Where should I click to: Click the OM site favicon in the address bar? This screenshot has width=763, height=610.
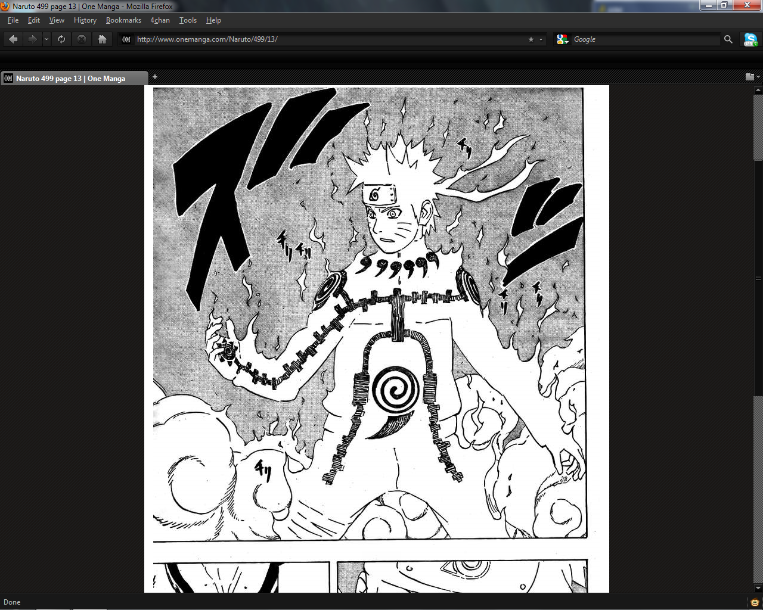(126, 39)
